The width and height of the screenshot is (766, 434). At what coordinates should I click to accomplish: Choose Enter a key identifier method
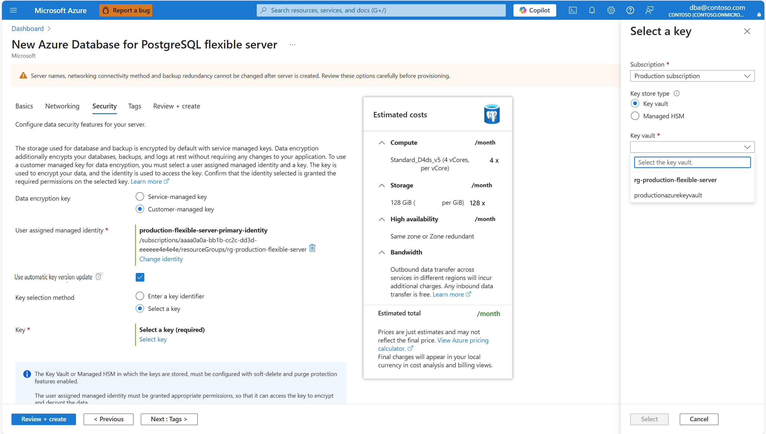[x=140, y=296]
